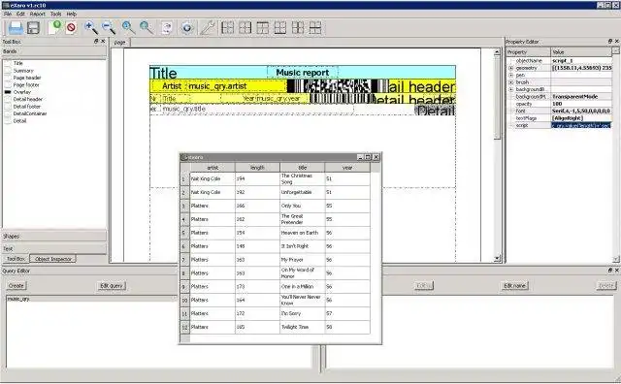Click the red stop/remove icon

point(71,28)
